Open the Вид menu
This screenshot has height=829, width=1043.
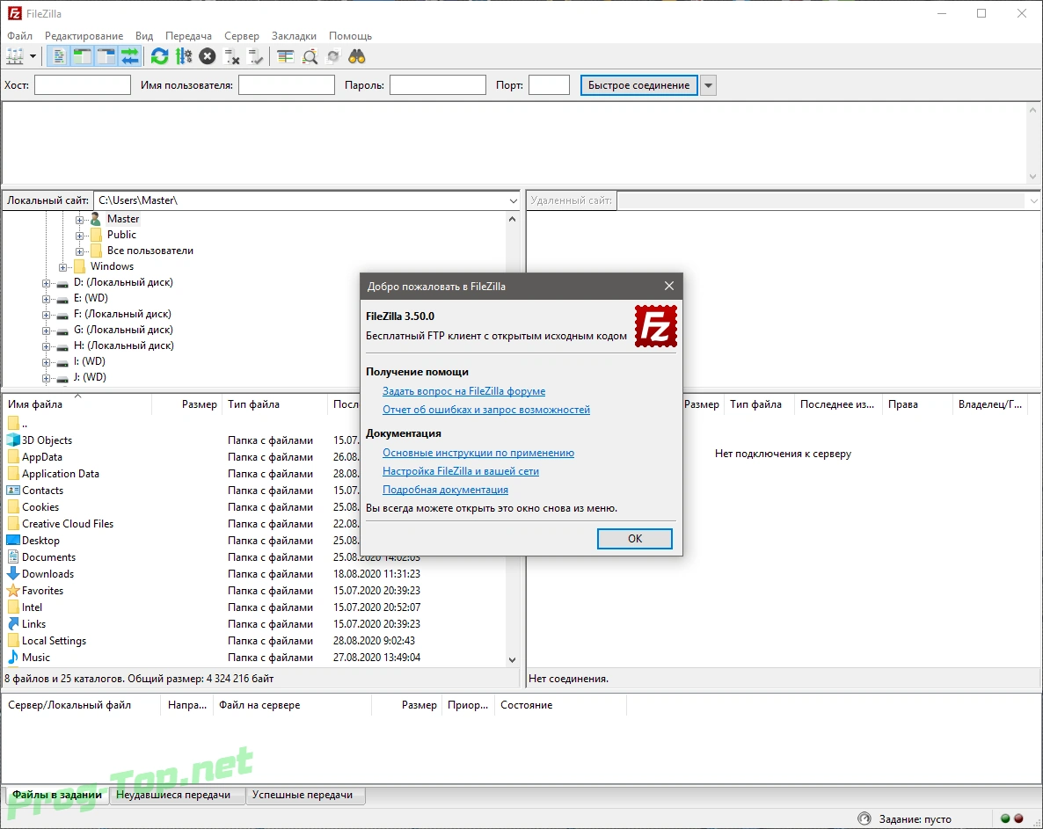(144, 36)
